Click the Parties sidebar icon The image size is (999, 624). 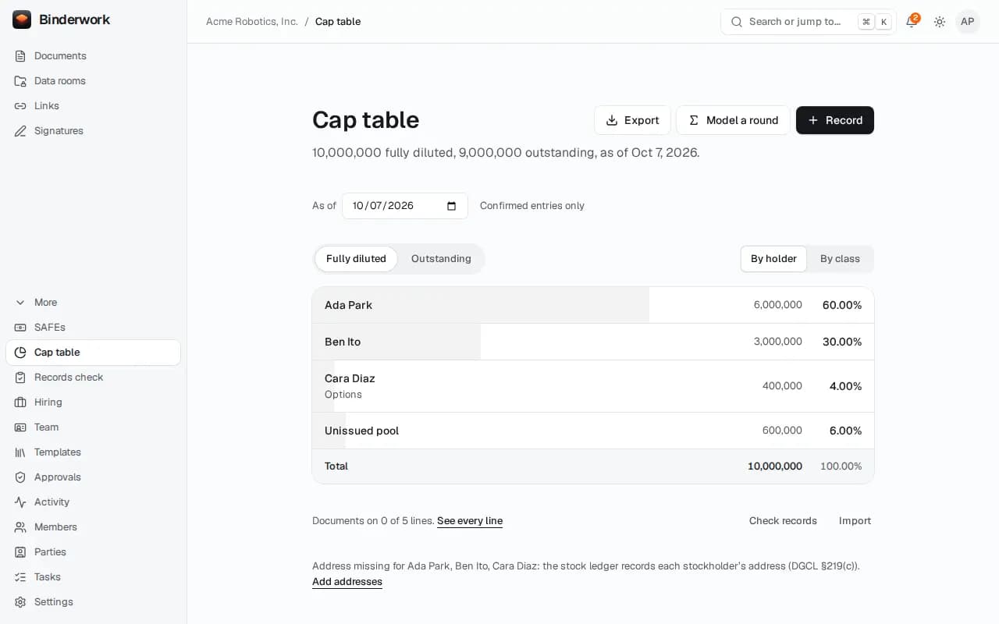(x=20, y=552)
